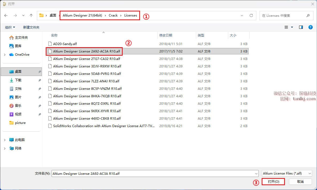The width and height of the screenshot is (317, 190).
Task: Click the pin icon next to 桌面
Action: pos(40,72)
